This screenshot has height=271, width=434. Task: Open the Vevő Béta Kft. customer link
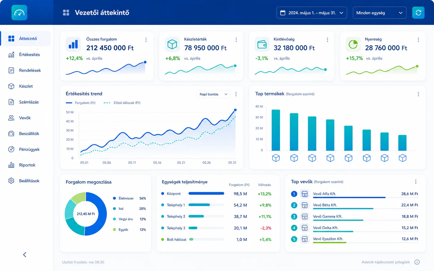tap(325, 205)
